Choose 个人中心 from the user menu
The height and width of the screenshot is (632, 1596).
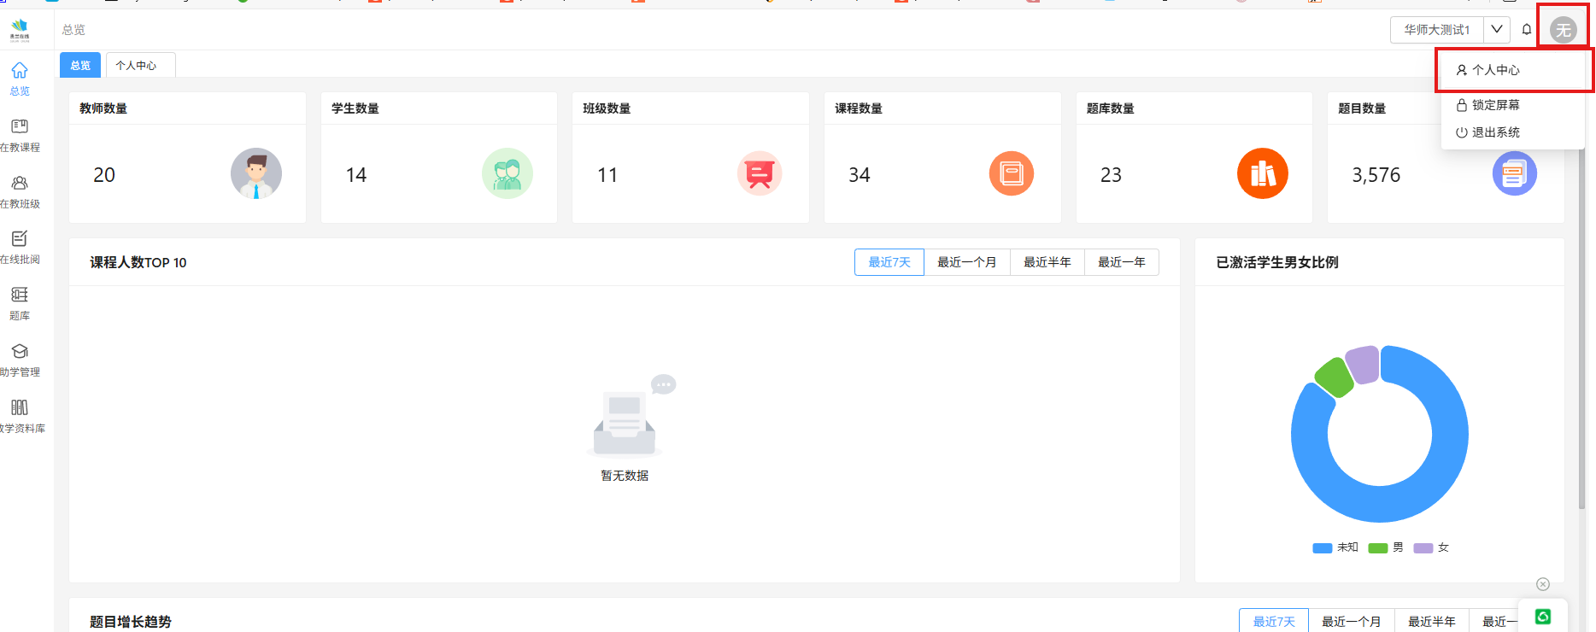(1495, 70)
